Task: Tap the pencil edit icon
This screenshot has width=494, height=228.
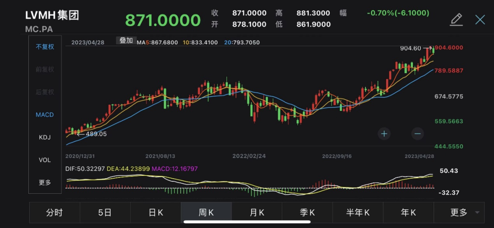Action: (x=456, y=20)
